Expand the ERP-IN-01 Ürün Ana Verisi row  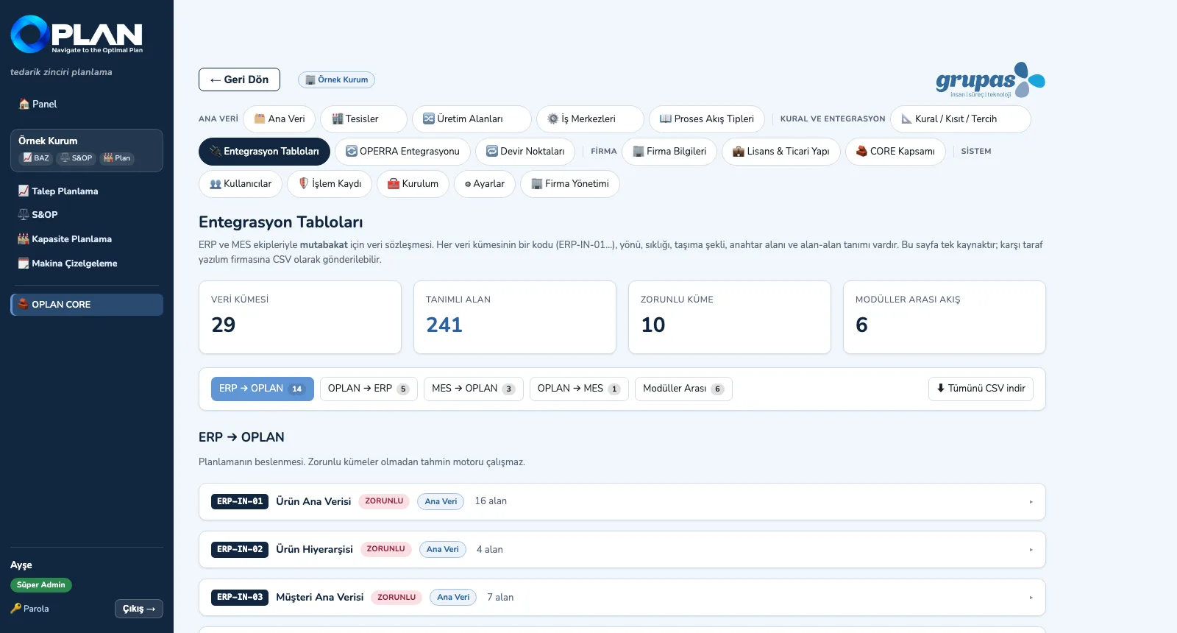[x=622, y=502]
